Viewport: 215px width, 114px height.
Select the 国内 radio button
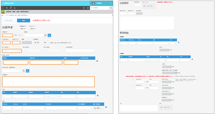(35, 42)
